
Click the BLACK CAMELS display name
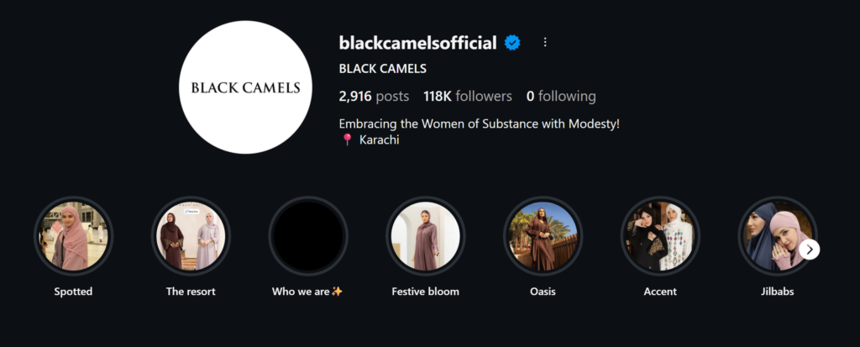(382, 69)
